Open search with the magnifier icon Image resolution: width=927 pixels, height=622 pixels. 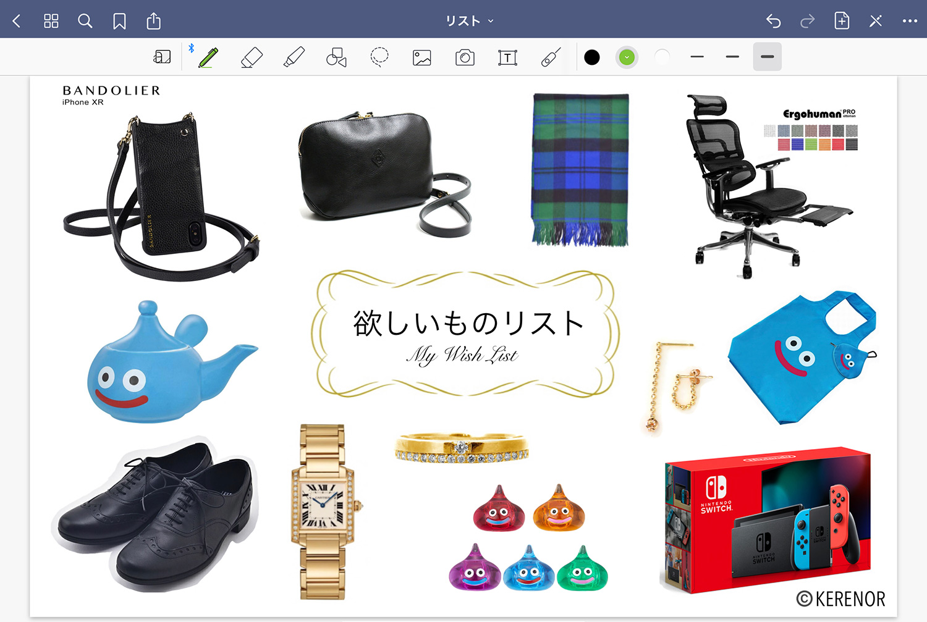tap(85, 21)
